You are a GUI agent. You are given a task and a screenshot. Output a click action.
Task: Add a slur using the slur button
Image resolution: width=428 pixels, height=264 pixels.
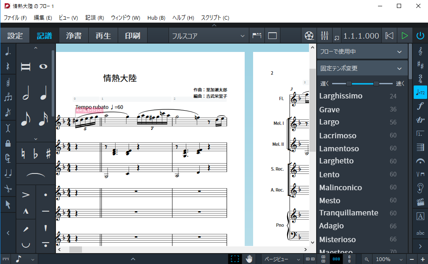[35, 174]
